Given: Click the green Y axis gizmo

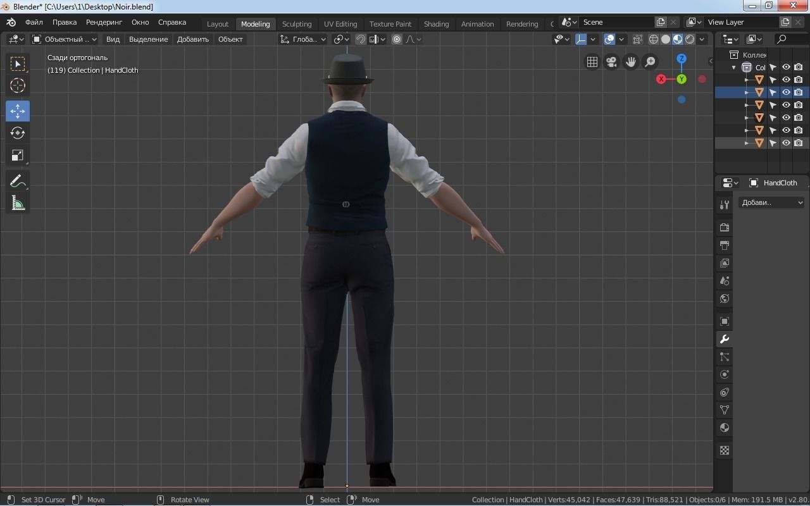Looking at the screenshot, I should tap(682, 79).
